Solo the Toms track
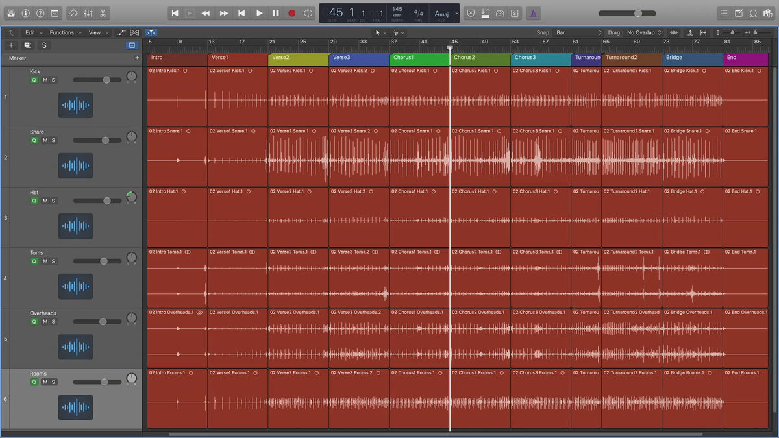This screenshot has width=779, height=438. coord(53,261)
